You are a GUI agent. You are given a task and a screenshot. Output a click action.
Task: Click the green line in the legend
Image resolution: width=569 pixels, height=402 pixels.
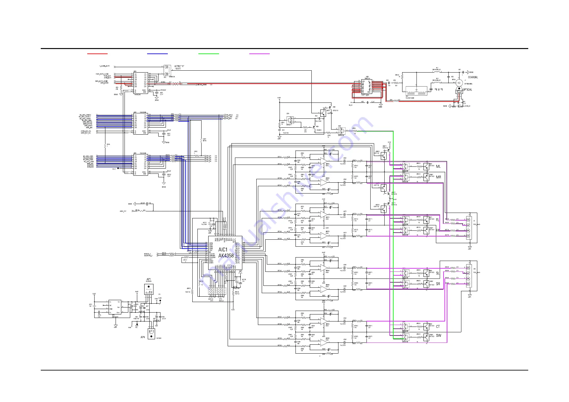coord(209,54)
